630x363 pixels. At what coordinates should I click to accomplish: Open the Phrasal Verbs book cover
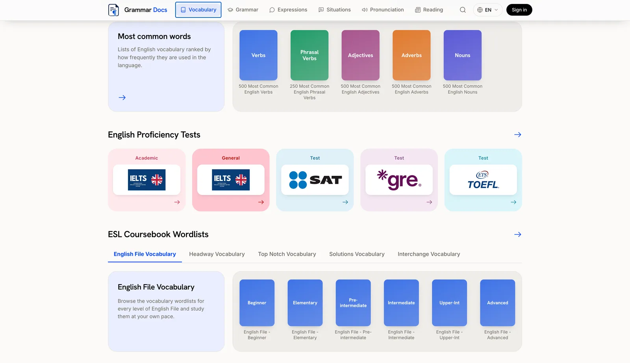coord(309,55)
